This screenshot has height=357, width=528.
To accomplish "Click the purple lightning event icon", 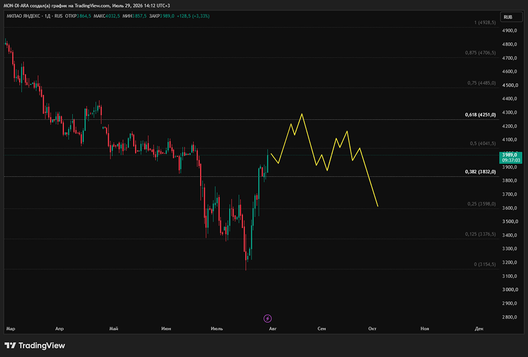I will tap(267, 318).
